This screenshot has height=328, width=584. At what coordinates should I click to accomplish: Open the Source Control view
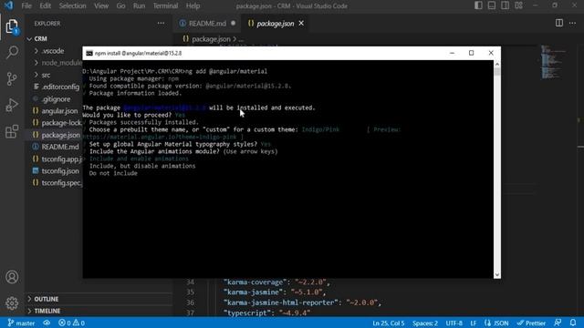[x=12, y=78]
